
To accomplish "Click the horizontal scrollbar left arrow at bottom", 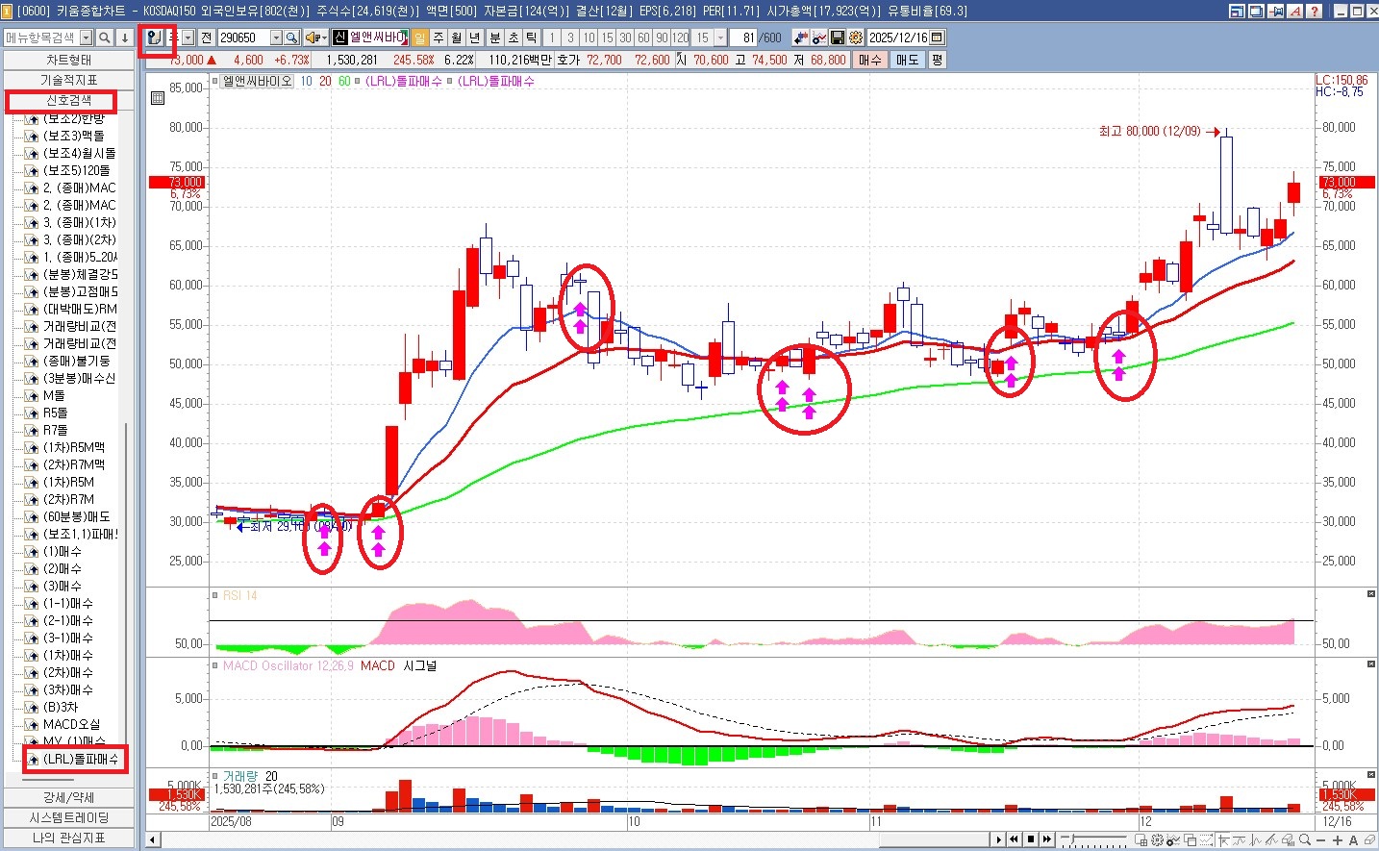I will click(152, 840).
